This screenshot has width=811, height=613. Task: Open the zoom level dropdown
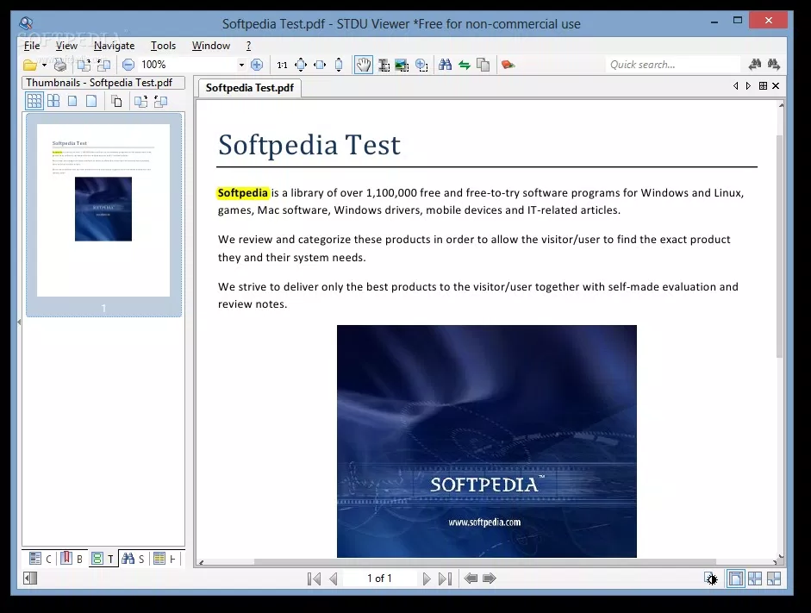click(x=241, y=65)
